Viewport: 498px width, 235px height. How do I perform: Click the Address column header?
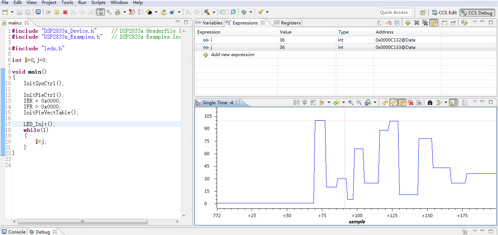click(x=384, y=32)
